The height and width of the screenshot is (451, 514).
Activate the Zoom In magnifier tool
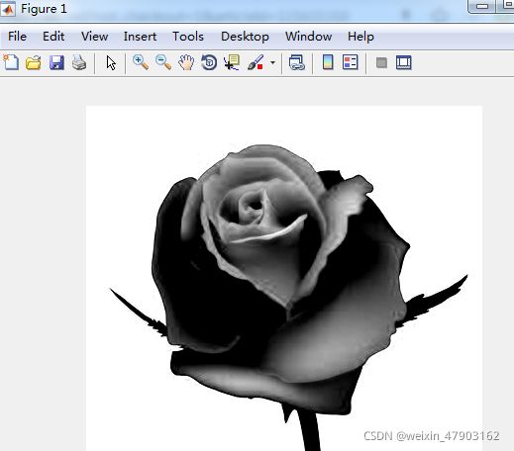(x=141, y=62)
